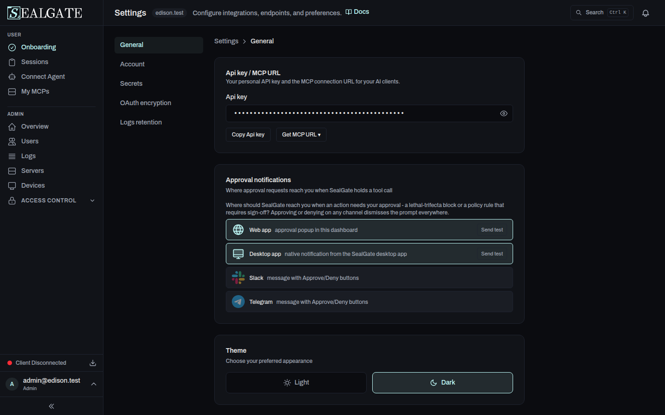Expand the admin account menu chevron
This screenshot has width=665, height=415.
pyautogui.click(x=94, y=384)
